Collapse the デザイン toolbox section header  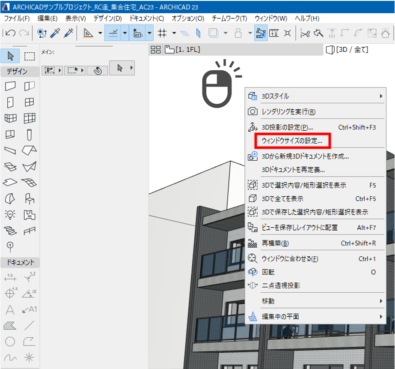click(x=20, y=72)
